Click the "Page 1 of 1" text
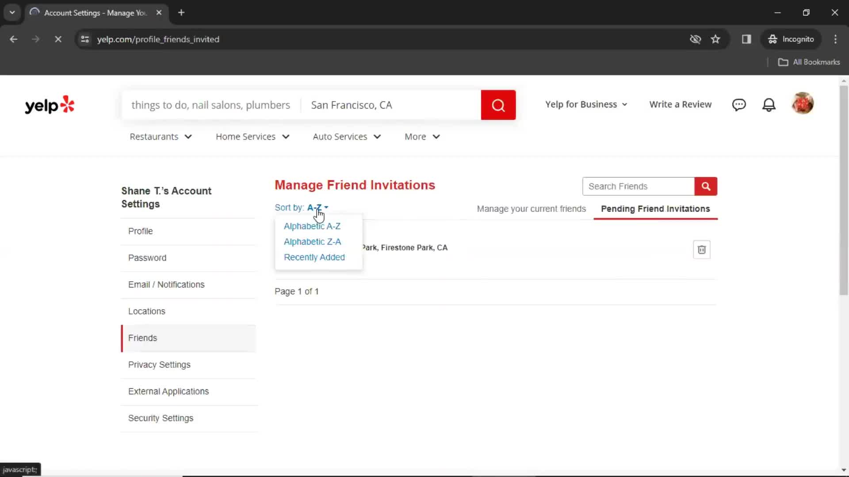Image resolution: width=849 pixels, height=477 pixels. (297, 291)
